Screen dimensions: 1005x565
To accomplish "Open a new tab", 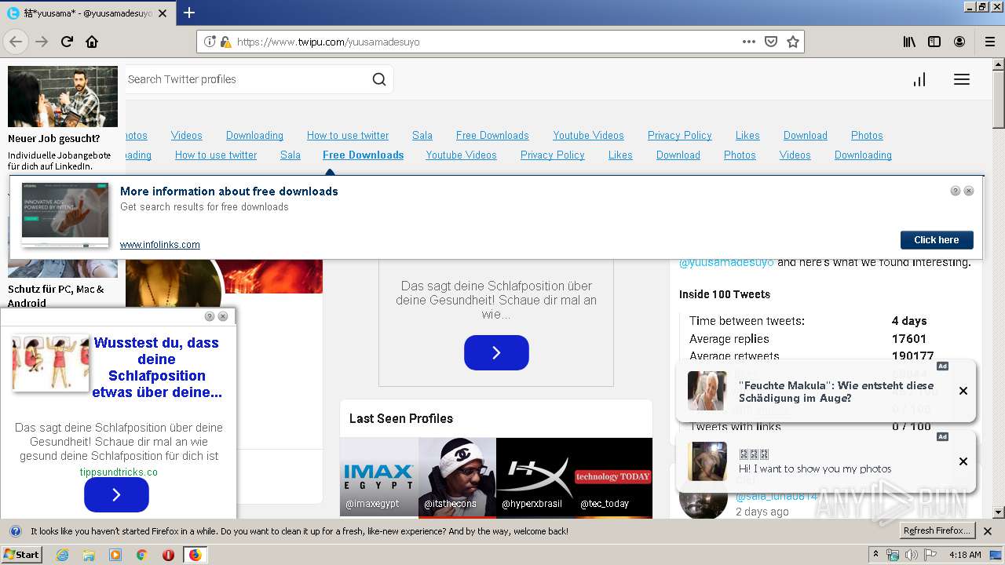I will (x=189, y=13).
